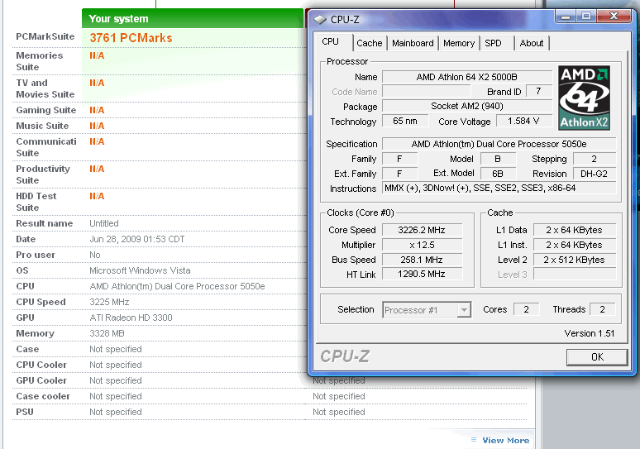The width and height of the screenshot is (640, 449).
Task: Click the L1 Data cache value
Action: click(x=575, y=230)
